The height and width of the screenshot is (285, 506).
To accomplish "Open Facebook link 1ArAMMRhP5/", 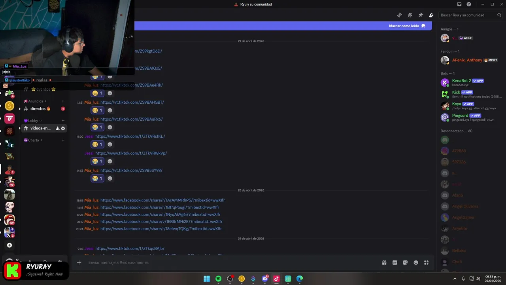I will [x=162, y=200].
